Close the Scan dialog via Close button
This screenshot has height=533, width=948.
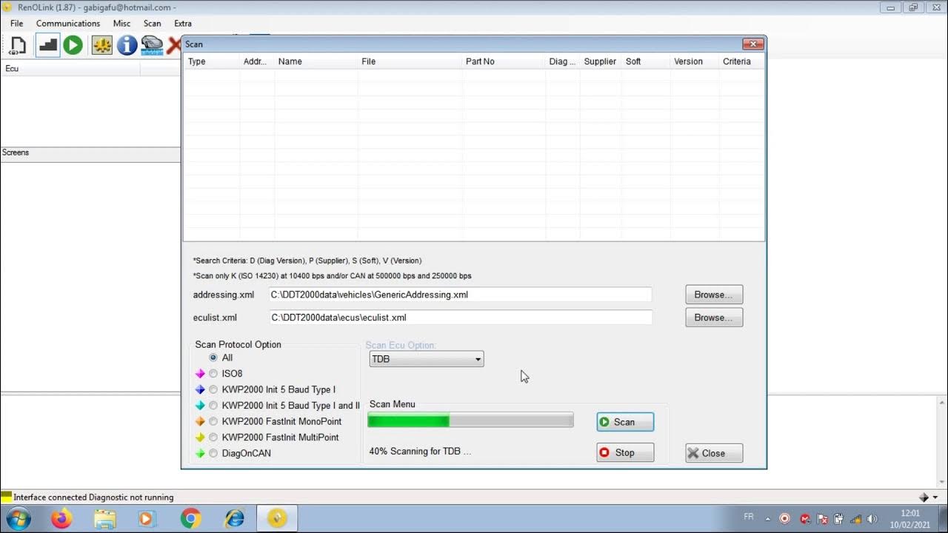tap(714, 453)
